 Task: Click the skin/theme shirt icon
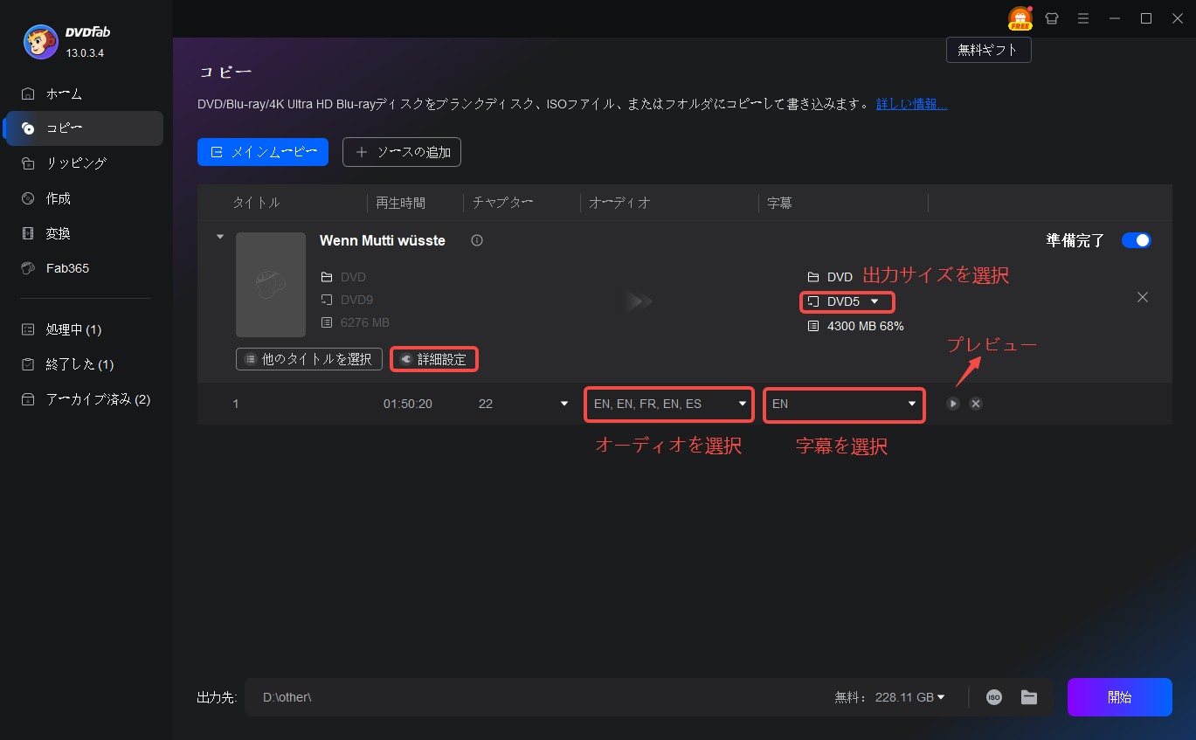pos(1052,18)
